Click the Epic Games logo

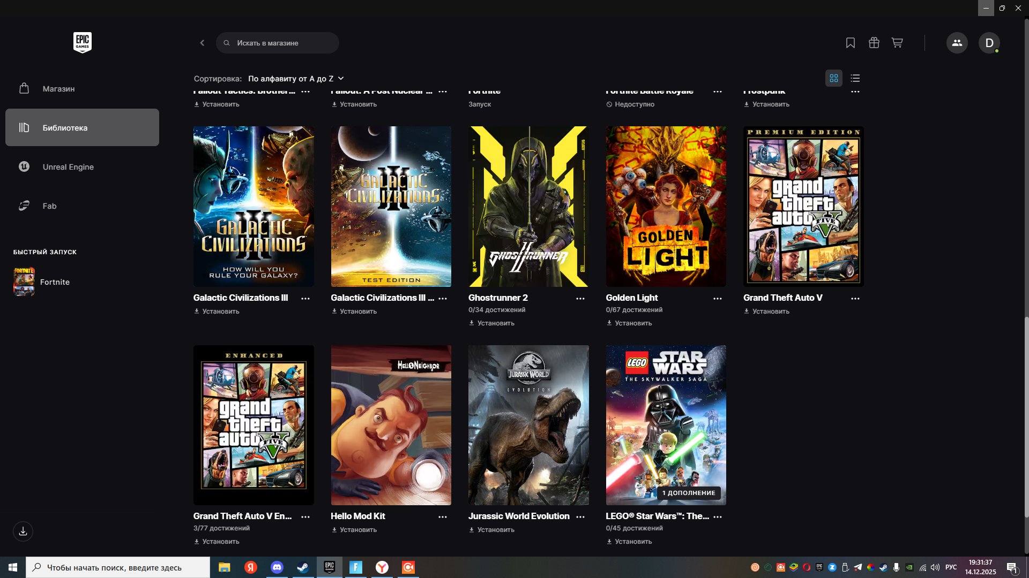[82, 42]
